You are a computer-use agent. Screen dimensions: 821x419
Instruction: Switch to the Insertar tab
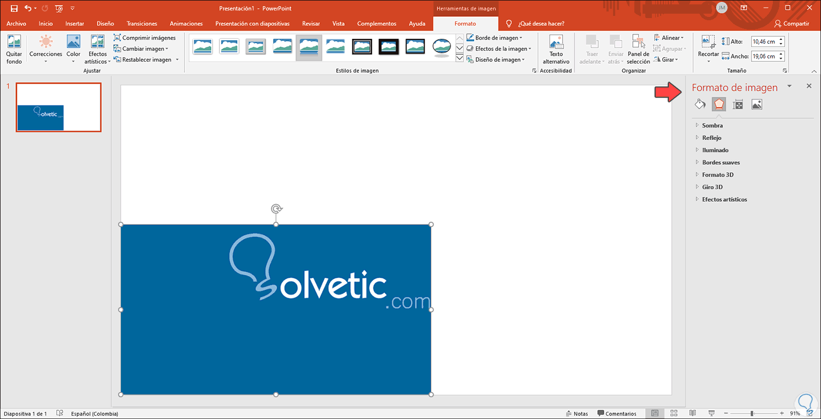coord(74,24)
